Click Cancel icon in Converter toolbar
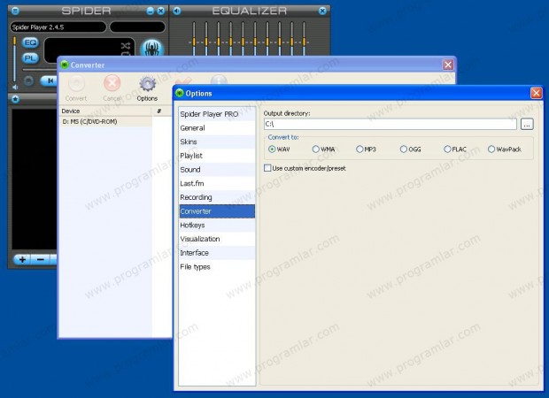The height and width of the screenshot is (398, 549). 112,88
